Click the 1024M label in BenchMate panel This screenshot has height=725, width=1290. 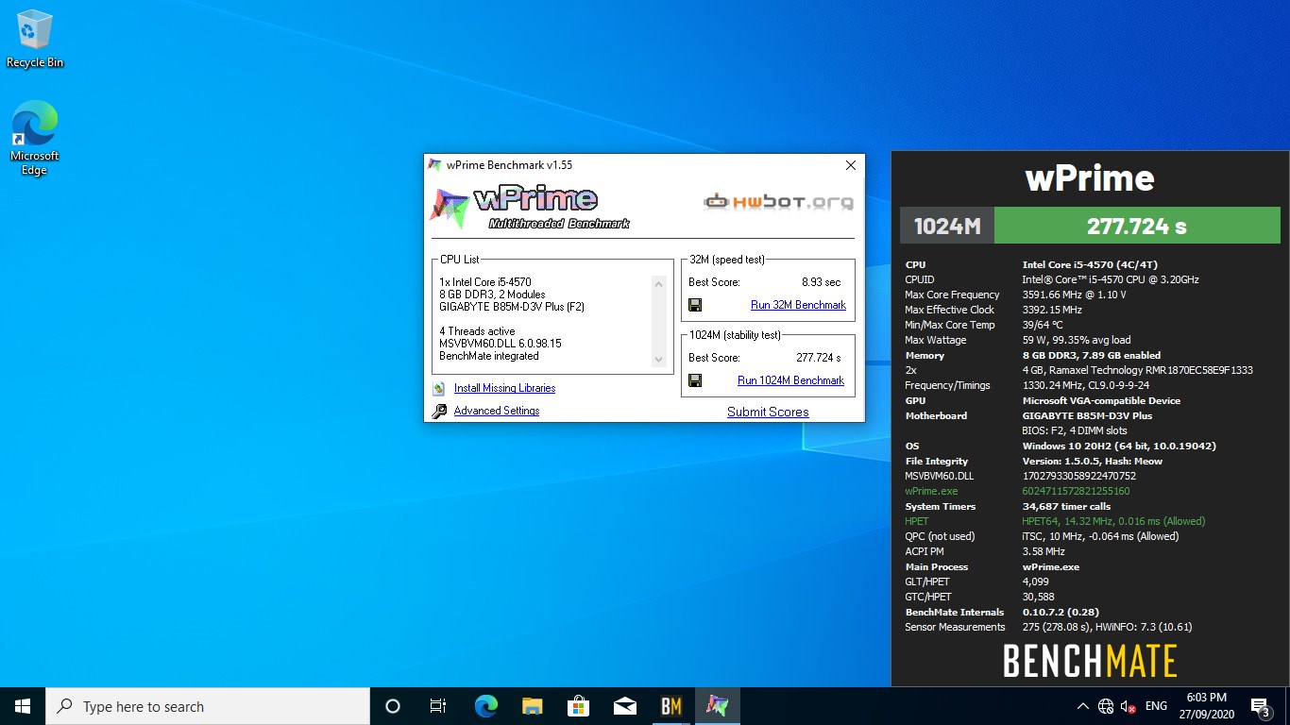(x=947, y=226)
